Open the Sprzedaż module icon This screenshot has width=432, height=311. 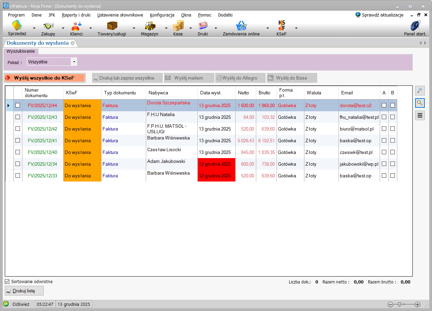(x=17, y=26)
